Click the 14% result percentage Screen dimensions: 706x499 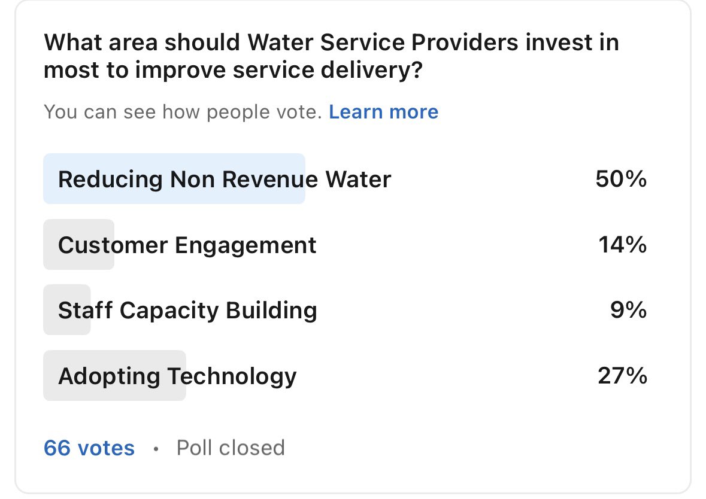(x=622, y=245)
